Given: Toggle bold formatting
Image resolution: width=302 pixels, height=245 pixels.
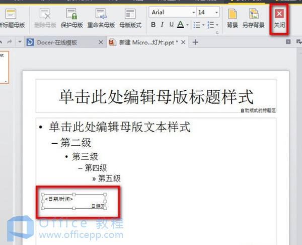Looking at the screenshot, I should click(154, 25).
